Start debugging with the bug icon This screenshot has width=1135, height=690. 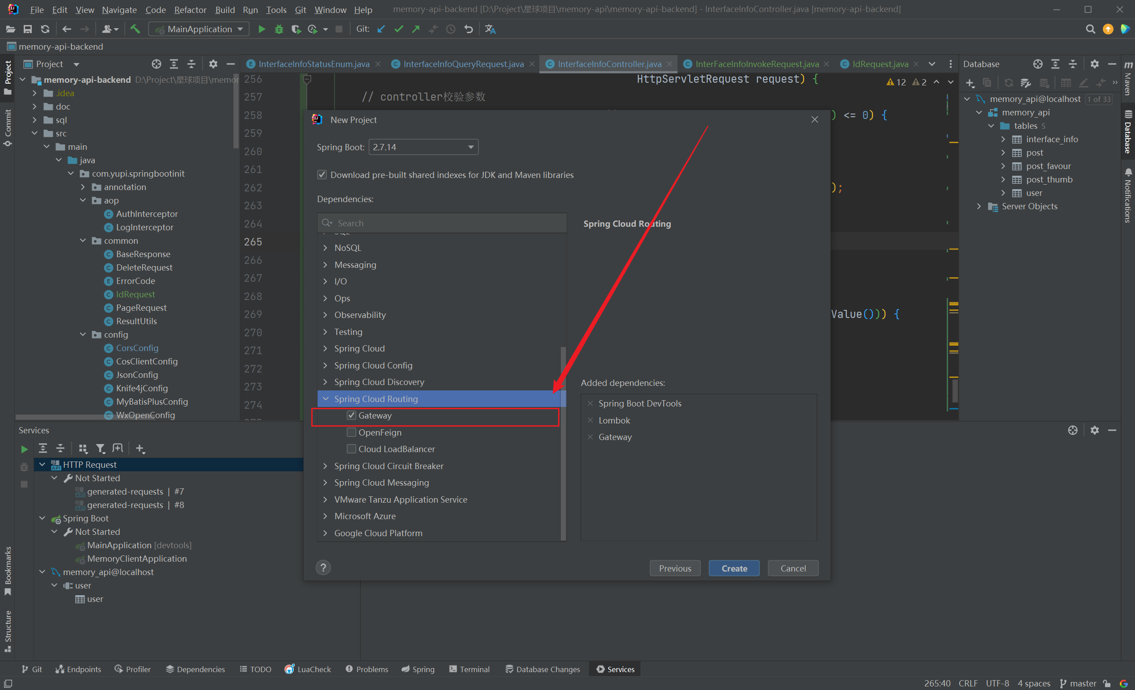(x=279, y=29)
